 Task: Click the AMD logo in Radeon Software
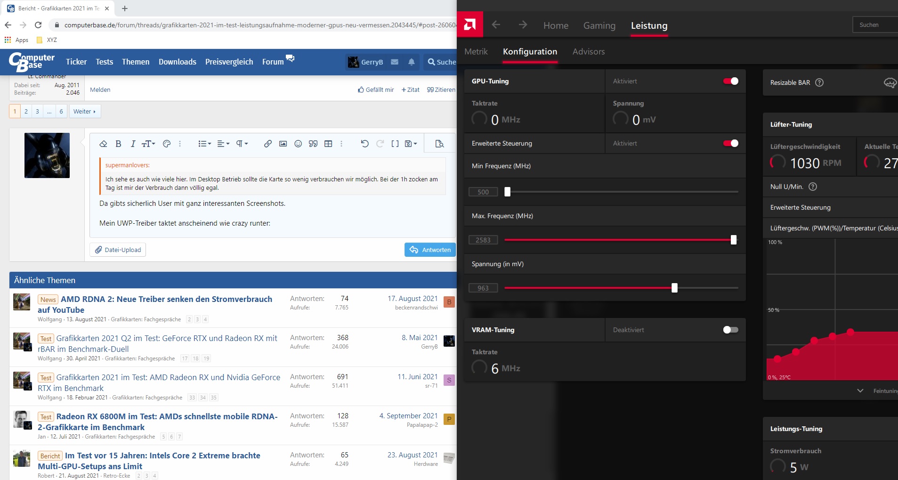[470, 24]
